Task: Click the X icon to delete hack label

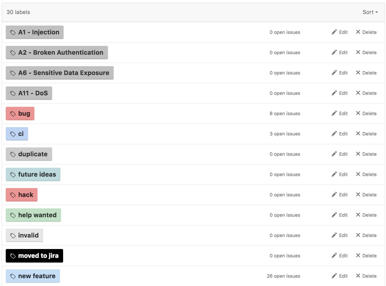Action: tap(358, 195)
